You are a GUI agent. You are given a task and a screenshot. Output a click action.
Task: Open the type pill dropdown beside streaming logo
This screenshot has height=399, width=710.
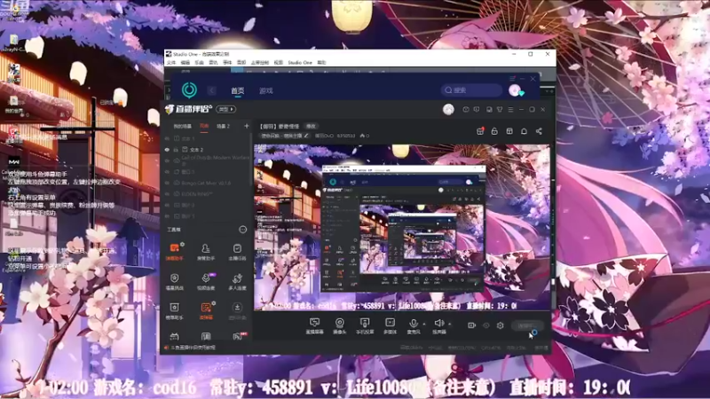[226, 109]
